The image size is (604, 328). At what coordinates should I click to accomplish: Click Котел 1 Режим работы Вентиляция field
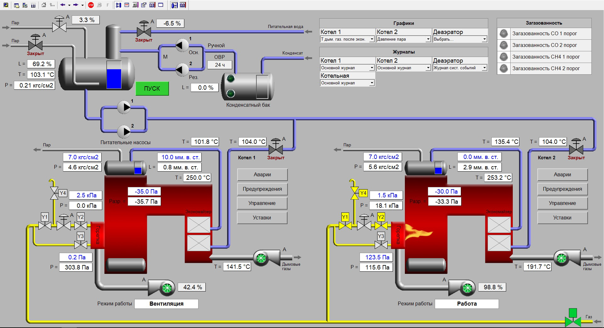coord(166,304)
